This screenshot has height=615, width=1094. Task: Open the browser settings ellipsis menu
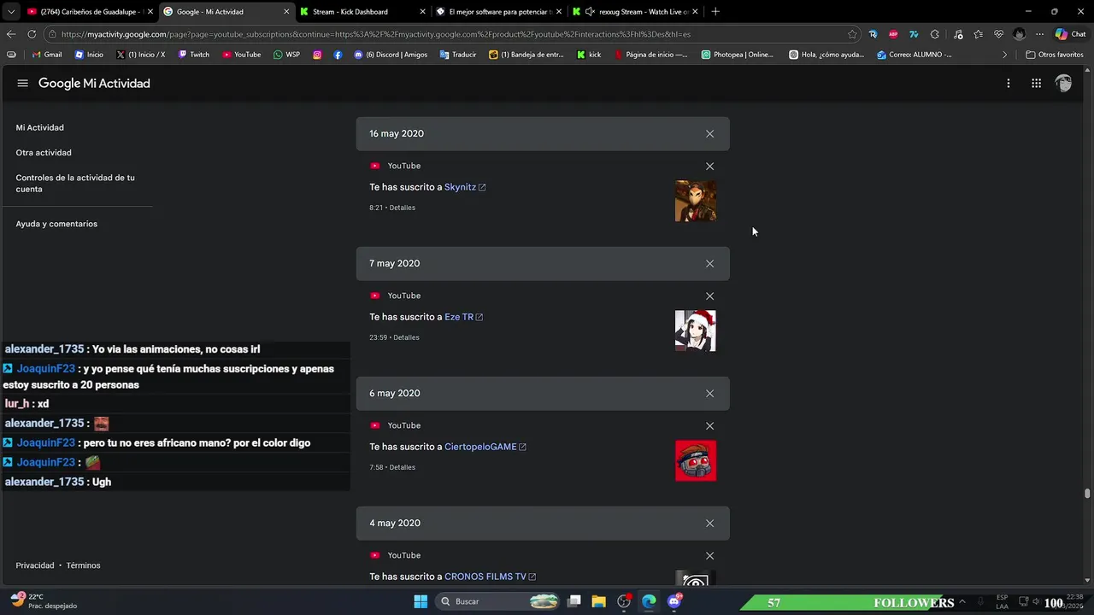click(x=1039, y=34)
